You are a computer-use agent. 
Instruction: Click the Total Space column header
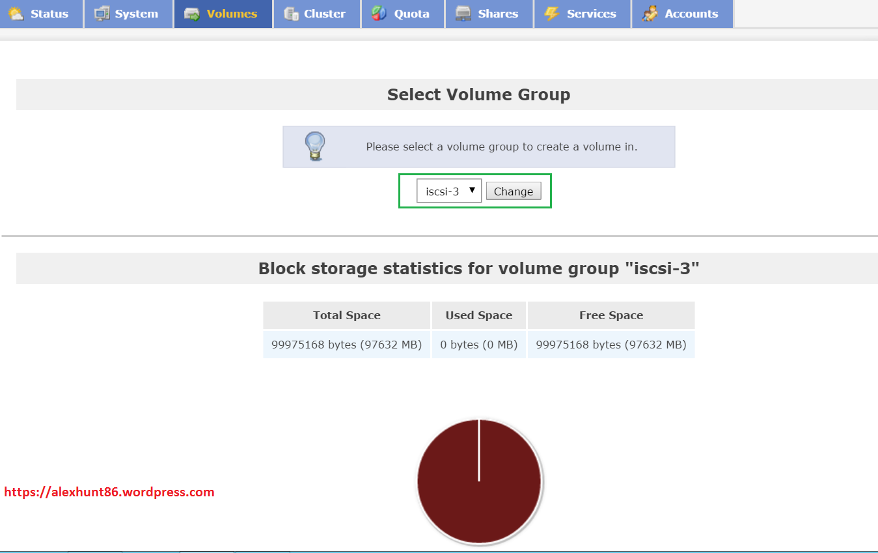coord(346,315)
